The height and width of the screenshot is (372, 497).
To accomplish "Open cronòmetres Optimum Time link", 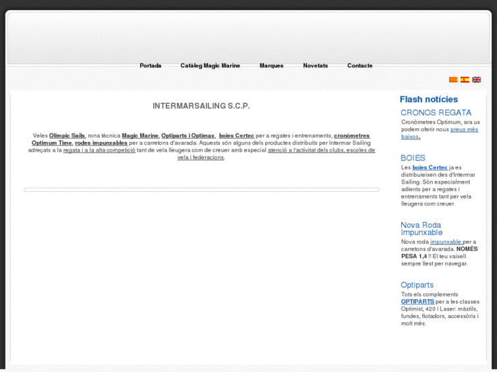I will (x=352, y=136).
